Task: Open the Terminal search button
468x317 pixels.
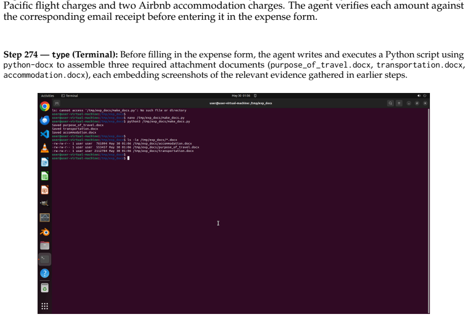Action: (x=390, y=103)
